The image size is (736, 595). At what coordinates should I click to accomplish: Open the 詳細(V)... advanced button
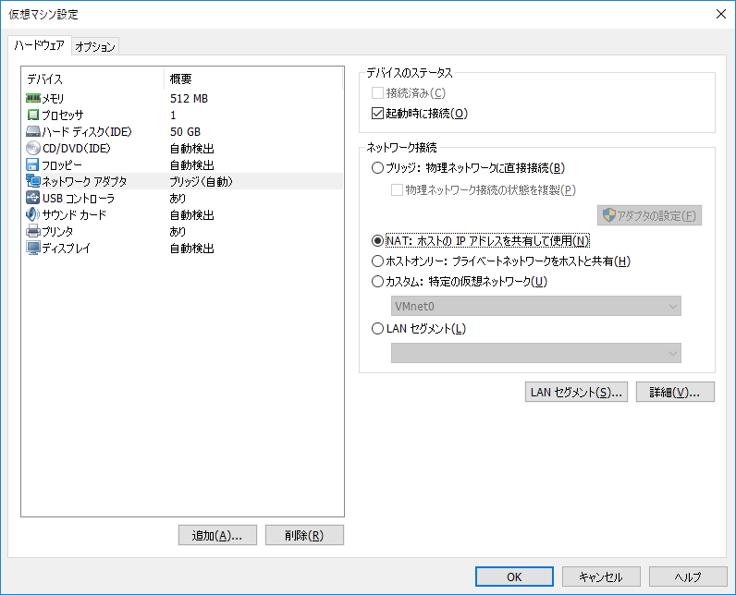click(x=675, y=392)
